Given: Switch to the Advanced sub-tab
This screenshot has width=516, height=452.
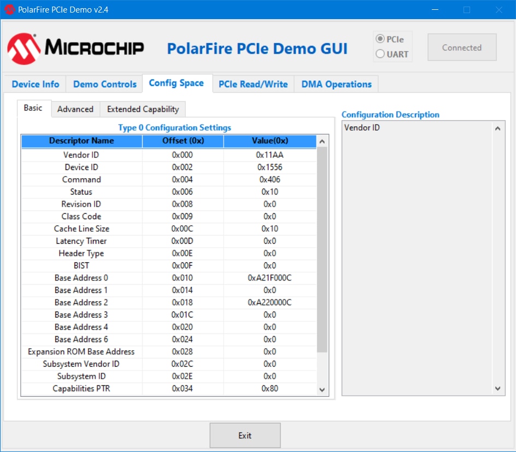Looking at the screenshot, I should tap(75, 109).
